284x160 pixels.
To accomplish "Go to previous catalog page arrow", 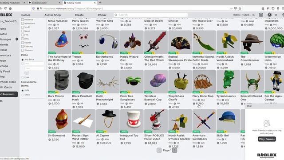I will pos(159,150).
